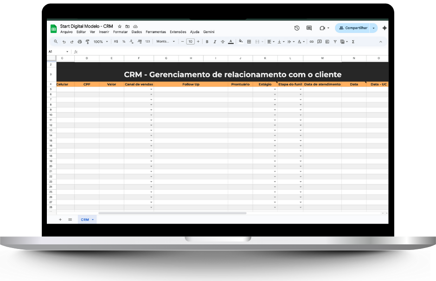Select the CRM sheet tab
Image resolution: width=436 pixels, height=281 pixels.
point(85,220)
